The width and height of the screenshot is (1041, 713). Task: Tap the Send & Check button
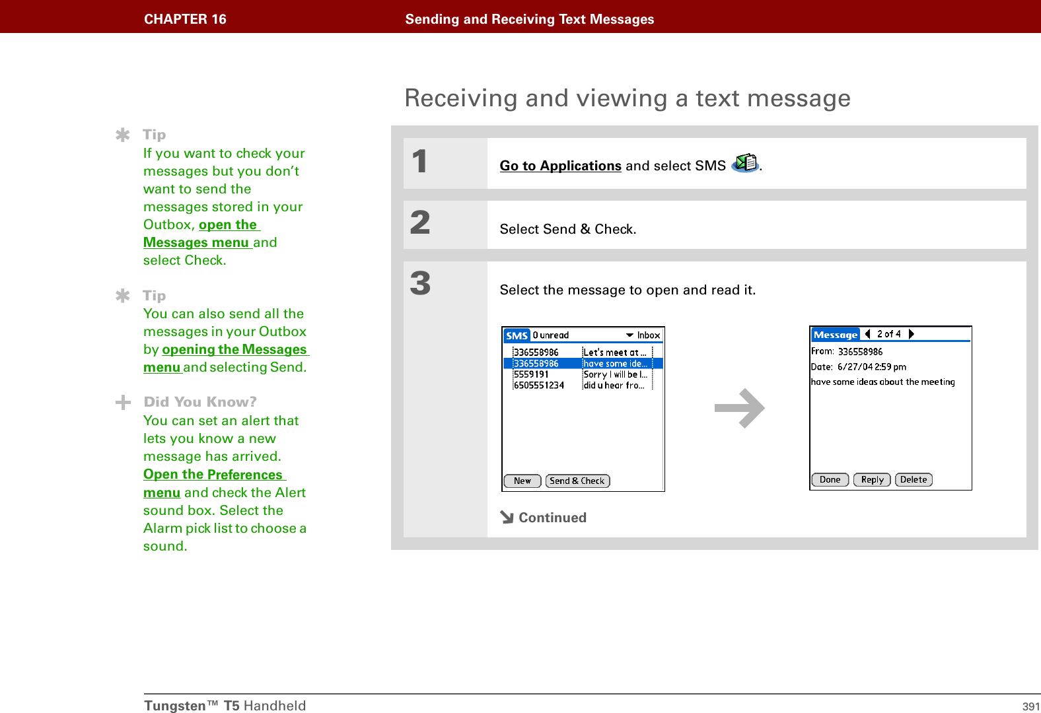tap(577, 481)
